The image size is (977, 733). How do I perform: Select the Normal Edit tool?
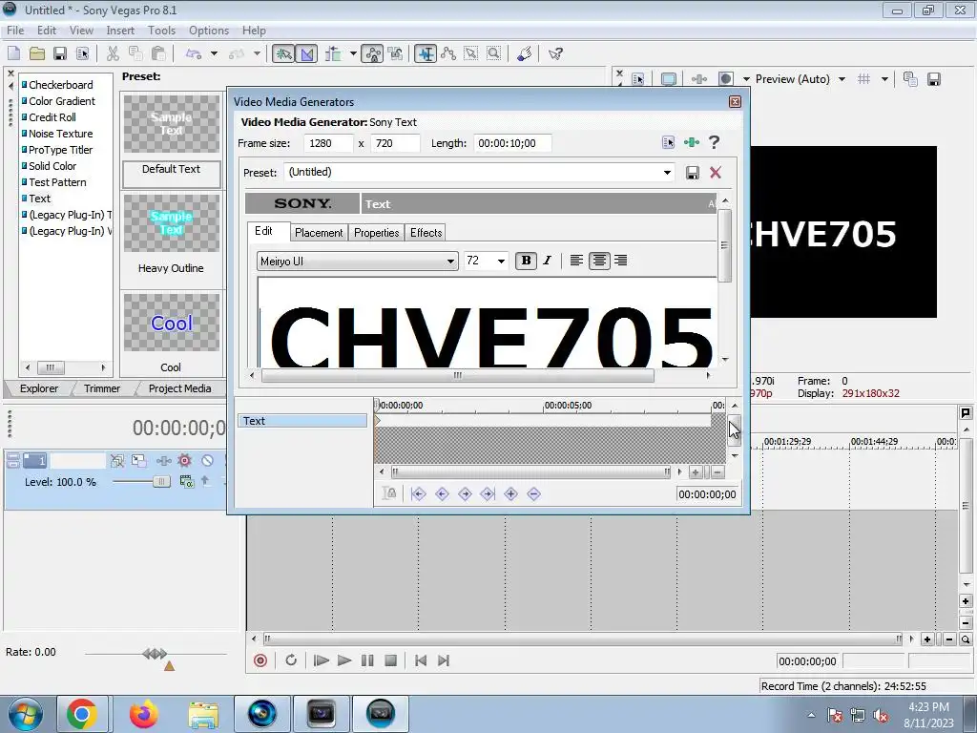tap(426, 53)
